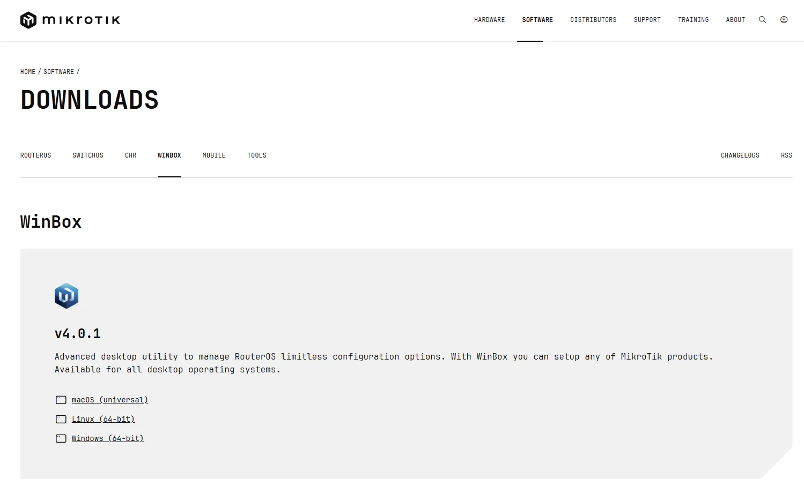
Task: Switch to the Mobile tab
Action: [x=214, y=155]
